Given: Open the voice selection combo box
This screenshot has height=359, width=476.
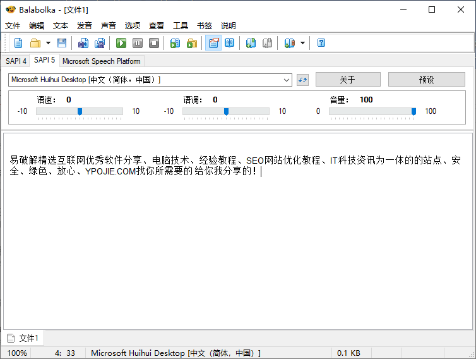Looking at the screenshot, I should tap(150, 80).
